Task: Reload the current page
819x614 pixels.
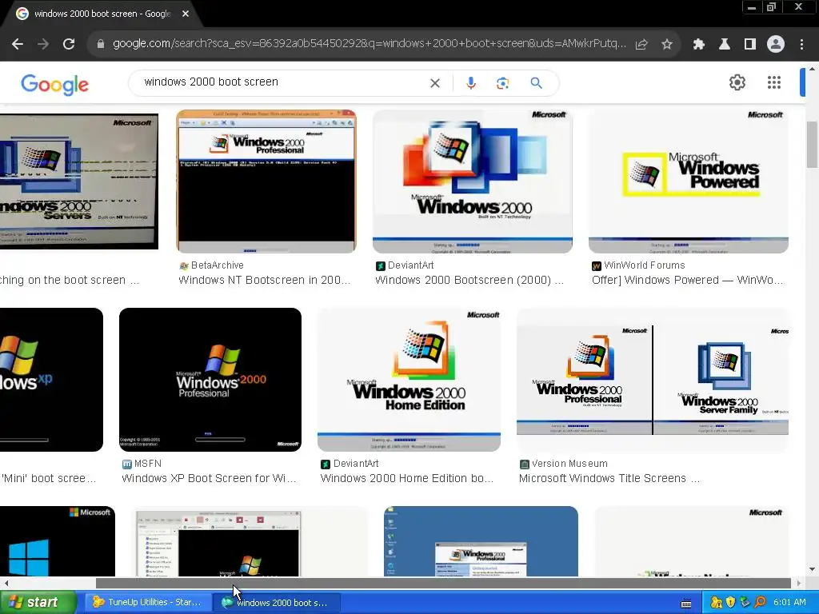Action: click(x=69, y=45)
